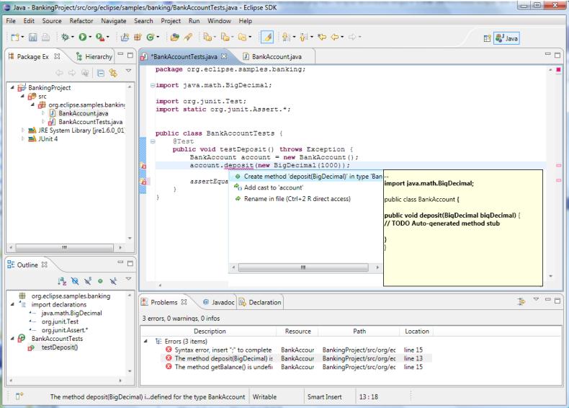Open dropdown arrow next to Debug icon
Screen dimensions: 569x408
[x=73, y=37]
